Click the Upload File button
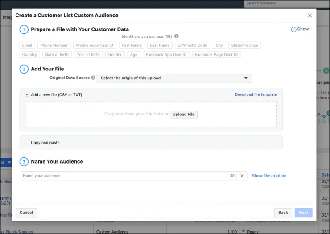The height and width of the screenshot is (234, 330). pyautogui.click(x=183, y=115)
